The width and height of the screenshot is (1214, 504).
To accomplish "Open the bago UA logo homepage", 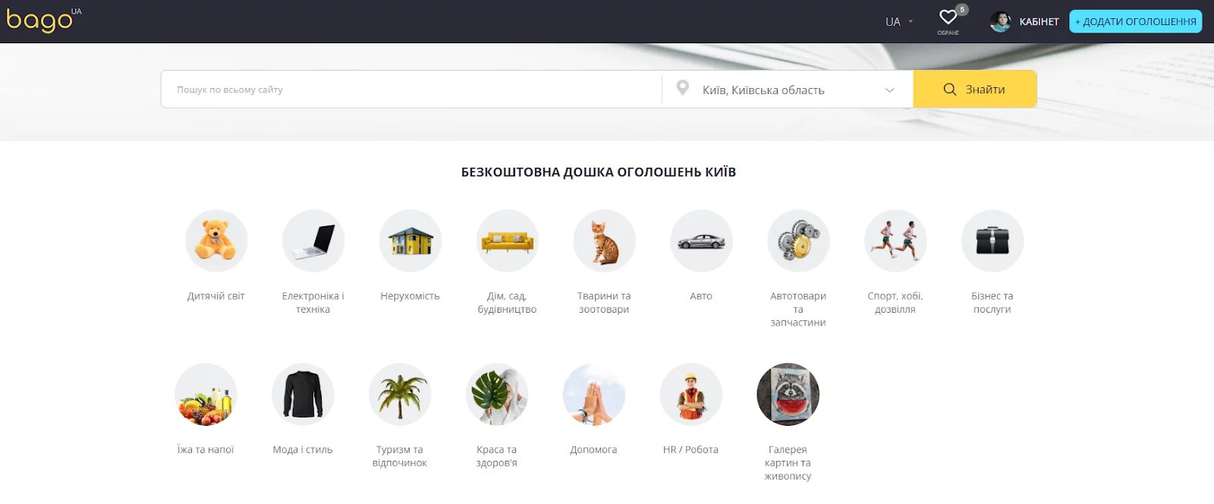I will pos(43,20).
